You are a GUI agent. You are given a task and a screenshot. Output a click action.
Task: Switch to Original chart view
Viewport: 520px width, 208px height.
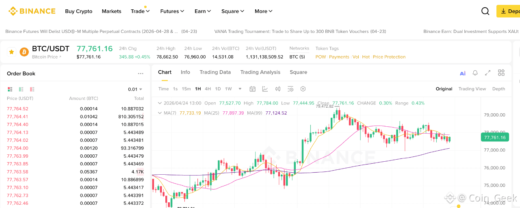coord(444,89)
